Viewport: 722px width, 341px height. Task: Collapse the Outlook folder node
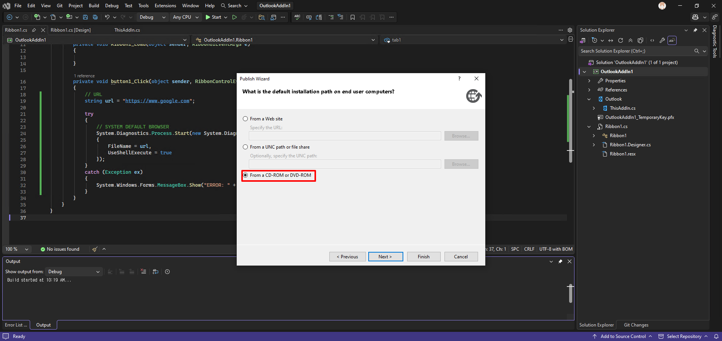click(589, 99)
